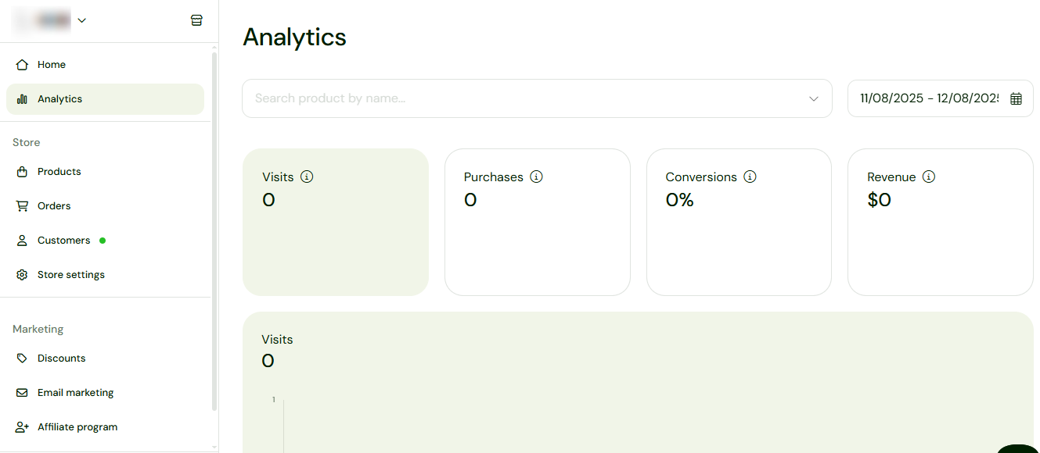Select the Discounts tag icon

click(23, 358)
